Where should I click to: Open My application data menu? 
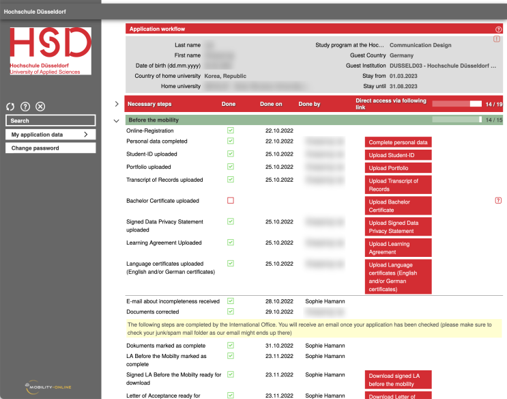pyautogui.click(x=50, y=135)
